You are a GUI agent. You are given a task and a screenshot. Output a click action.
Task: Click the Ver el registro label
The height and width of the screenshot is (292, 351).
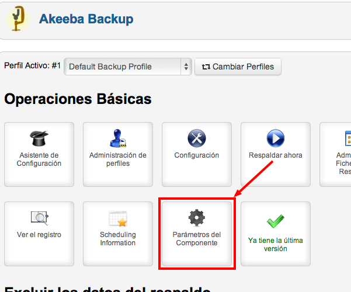[39, 235]
